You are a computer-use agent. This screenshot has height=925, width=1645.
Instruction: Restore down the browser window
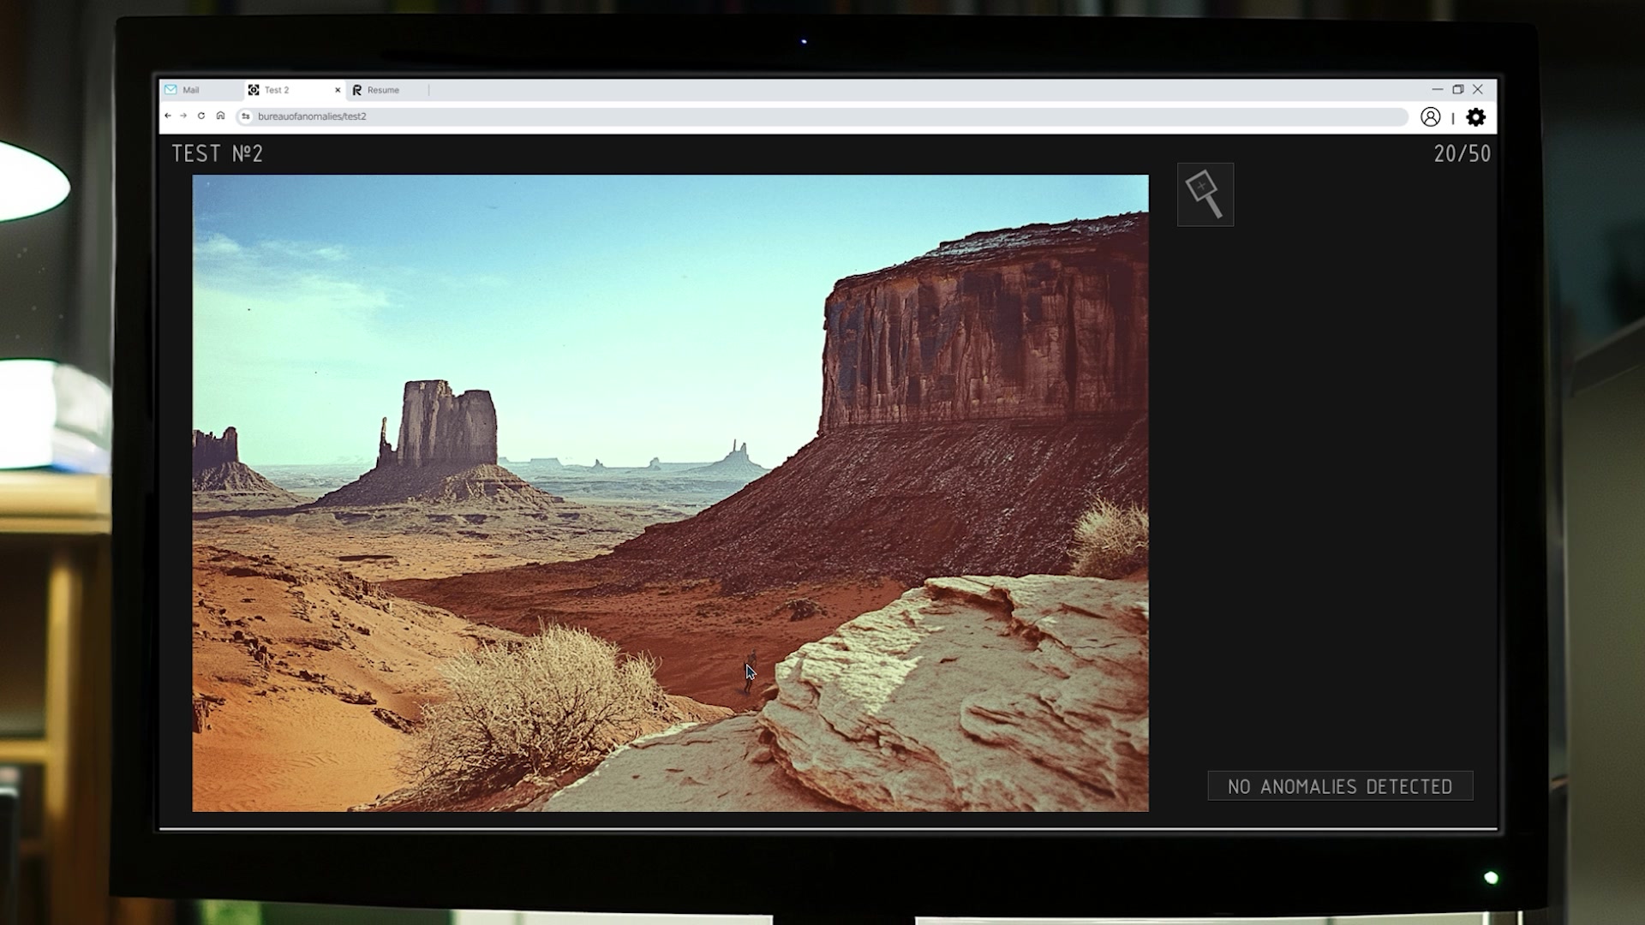[1457, 89]
